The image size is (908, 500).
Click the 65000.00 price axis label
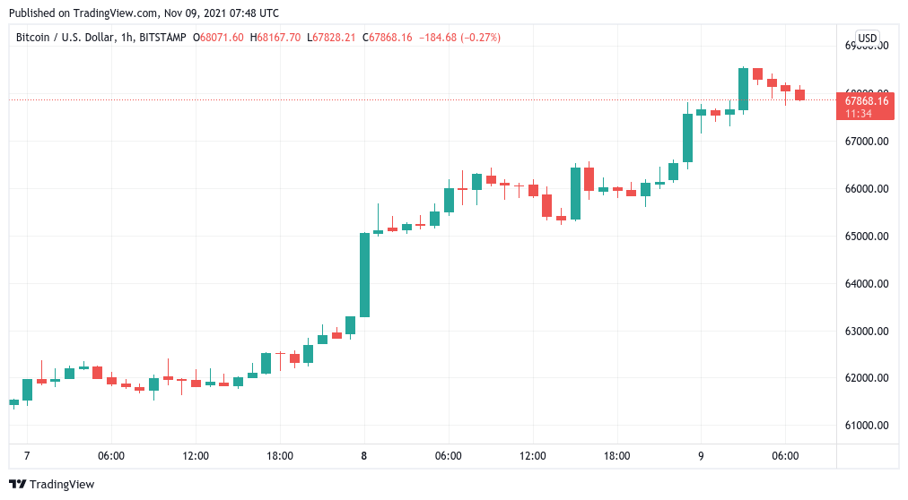[866, 237]
